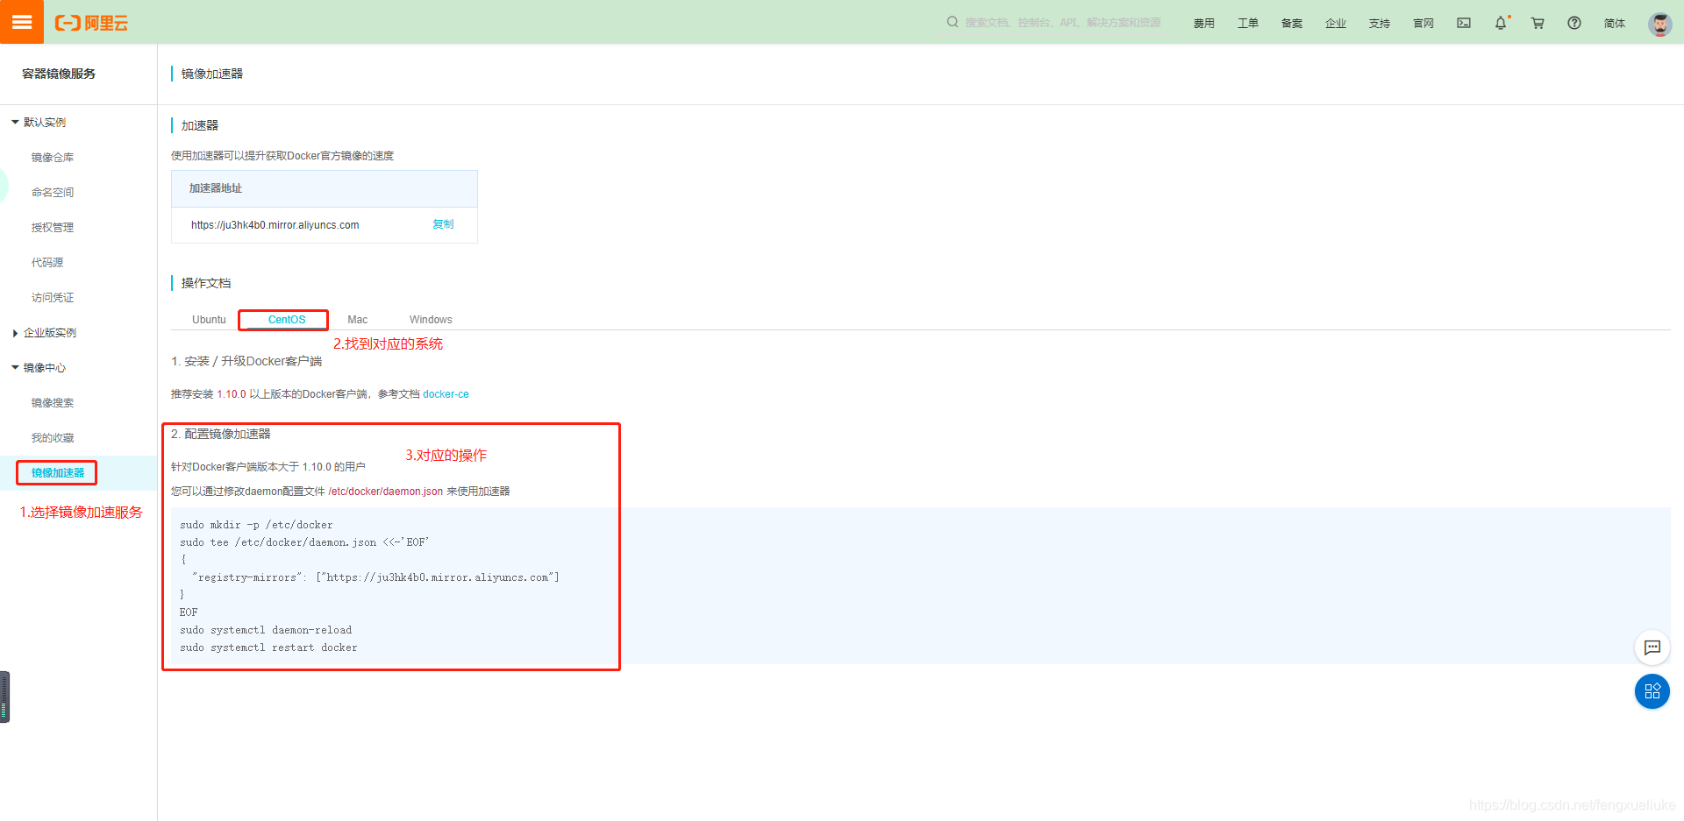
Task: Open the help question-mark icon
Action: (x=1574, y=23)
